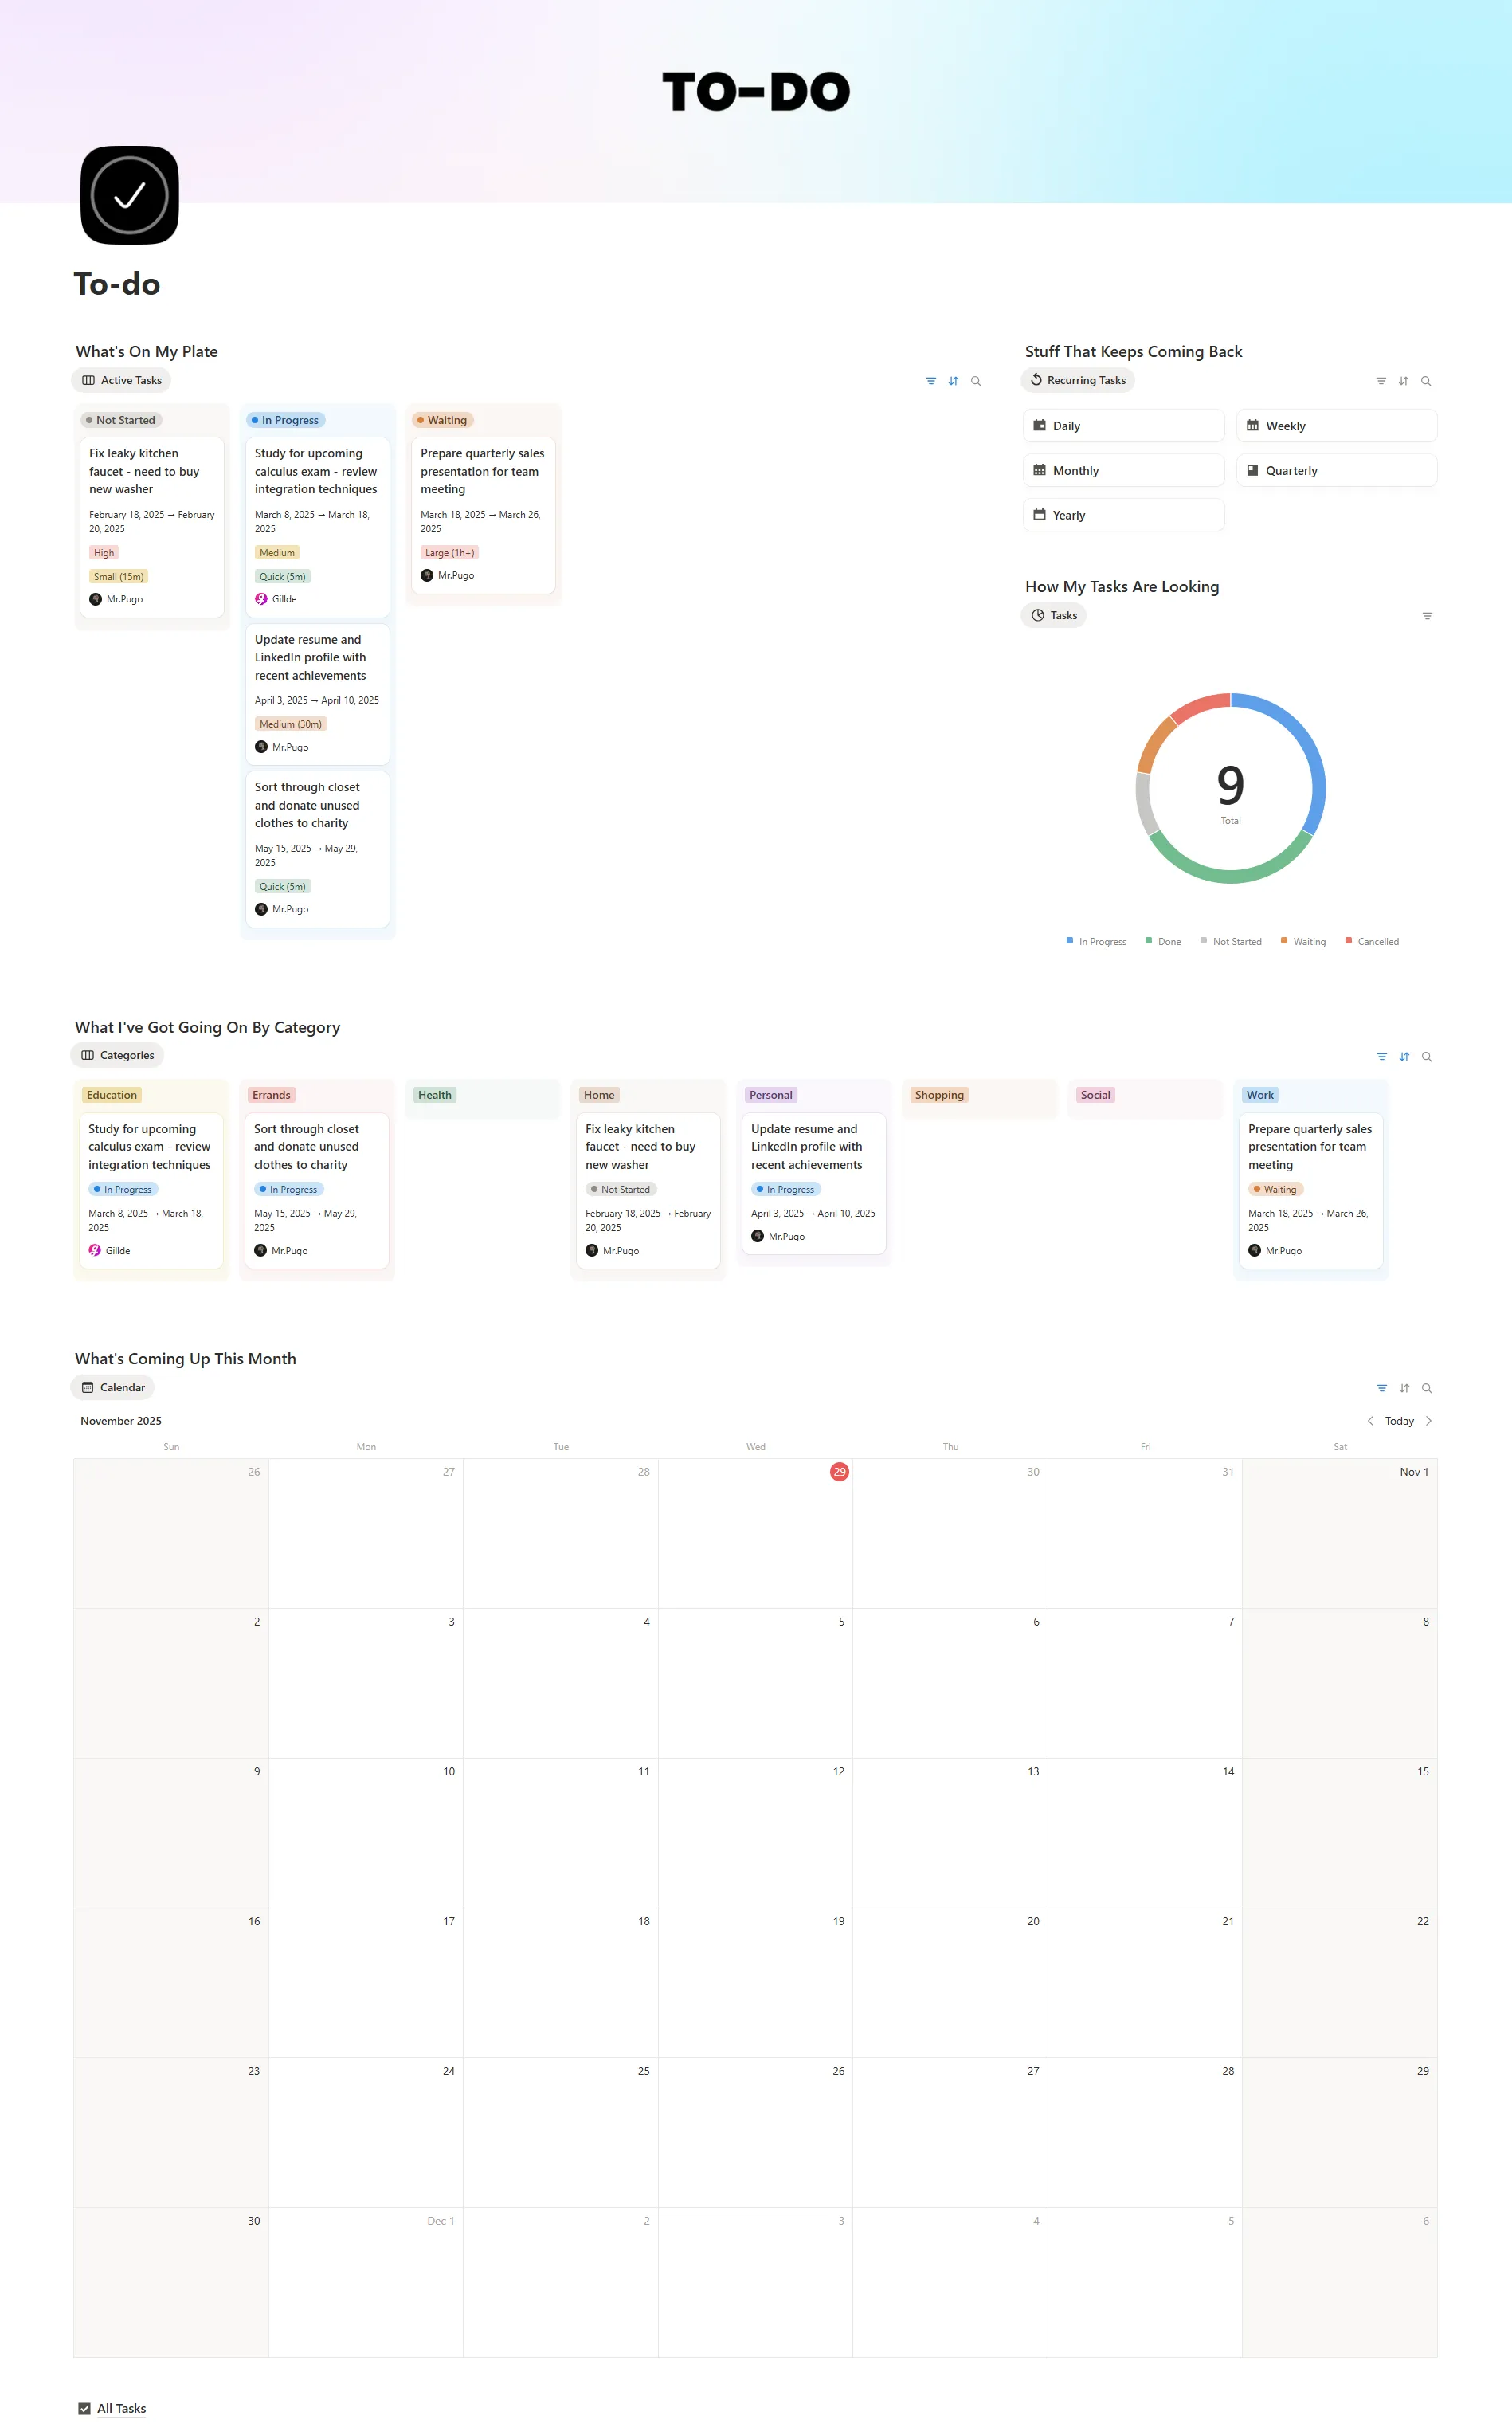Screen dimensions: 1512x2424
Task: Open search icon in Calendar section
Action: (x=1426, y=1388)
